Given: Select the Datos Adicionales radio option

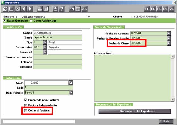Looking at the screenshot, I should click(x=31, y=21).
